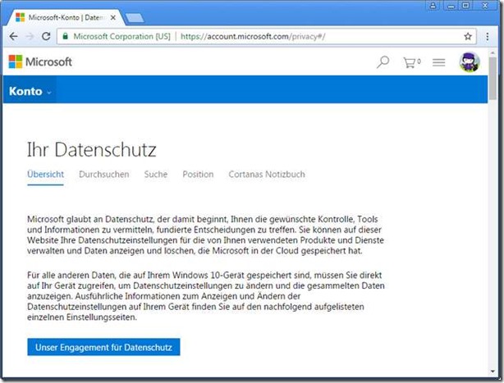This screenshot has height=383, width=504.
Task: Click the Chrome user profile icon in title bar
Action: click(x=433, y=6)
